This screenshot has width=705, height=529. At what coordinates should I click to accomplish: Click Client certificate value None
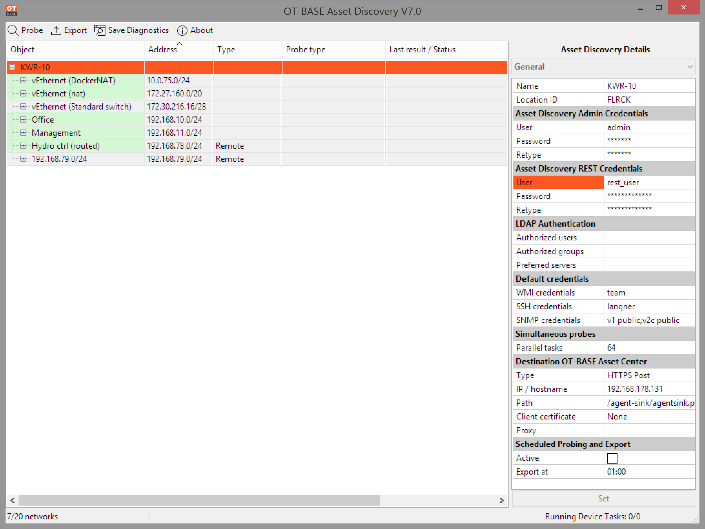coord(649,416)
